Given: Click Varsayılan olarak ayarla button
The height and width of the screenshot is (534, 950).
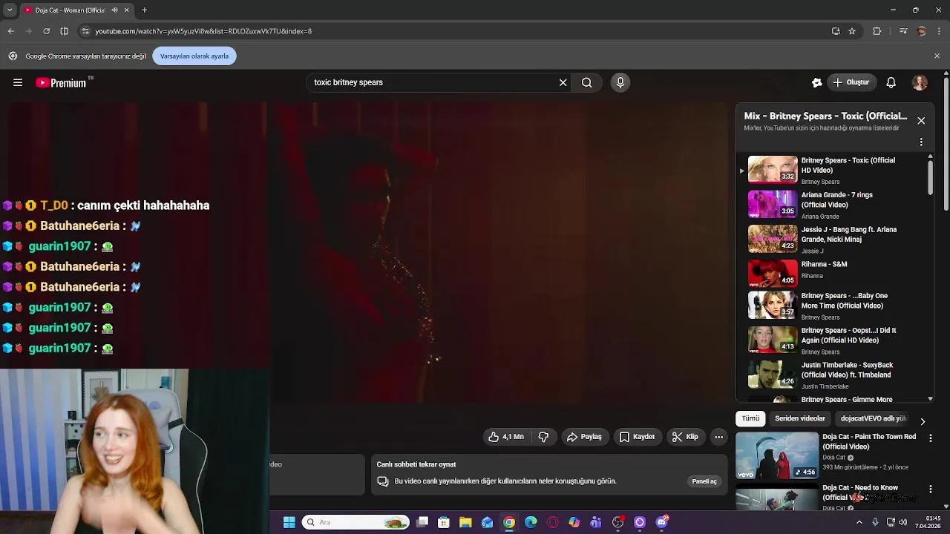Looking at the screenshot, I should (x=194, y=56).
